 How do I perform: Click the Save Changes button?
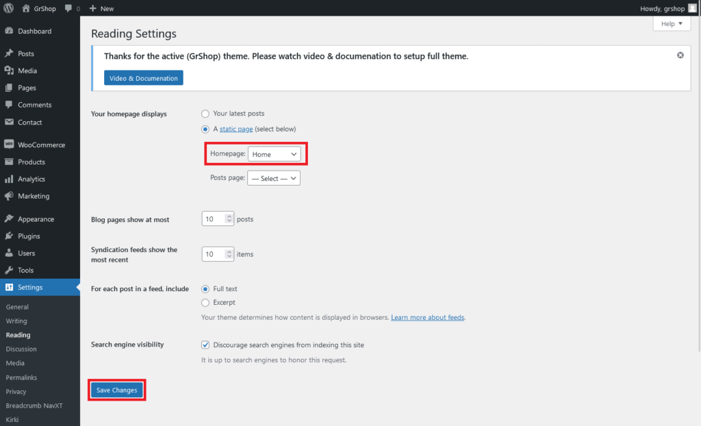coord(116,390)
